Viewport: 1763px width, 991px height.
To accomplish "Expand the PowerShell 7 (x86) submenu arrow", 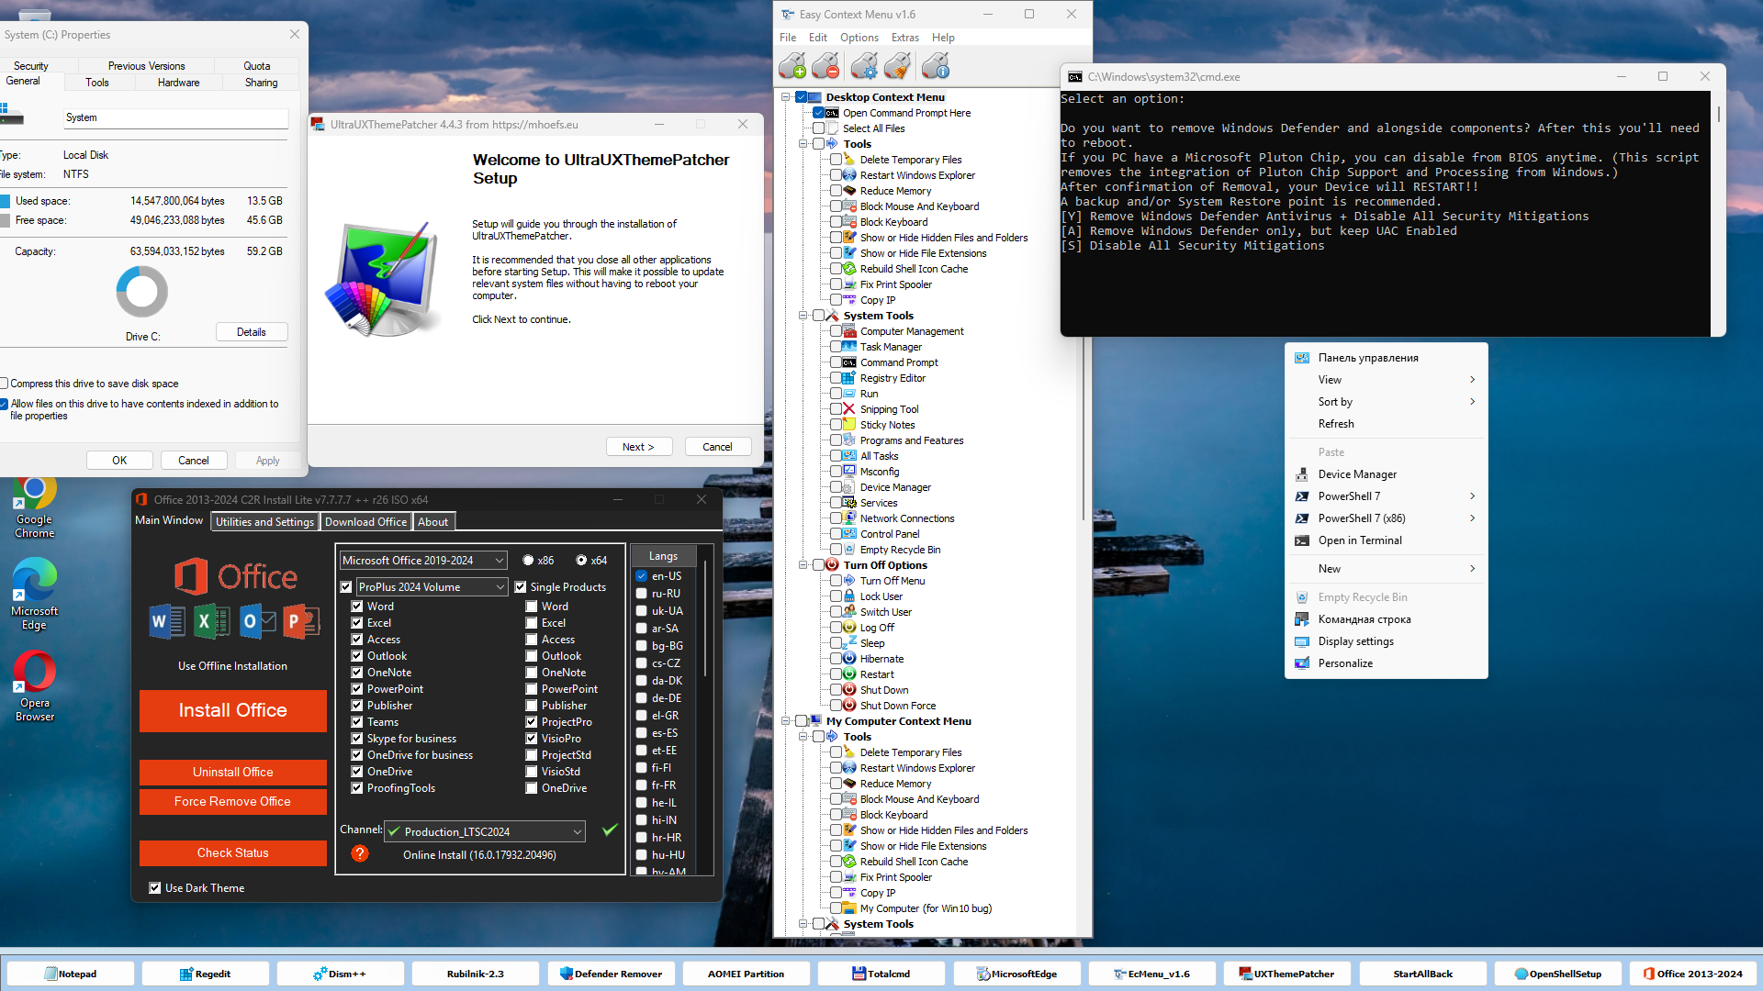I will click(x=1472, y=518).
